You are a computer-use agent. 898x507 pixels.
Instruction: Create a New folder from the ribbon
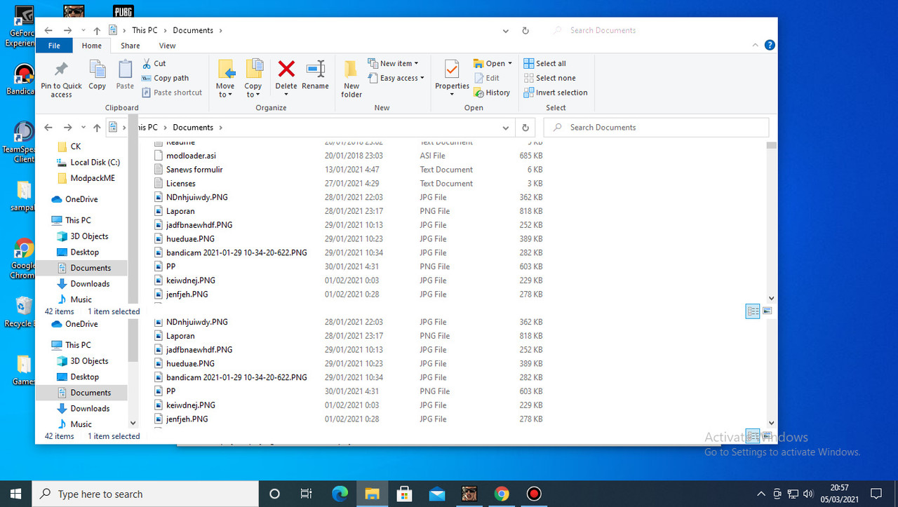(x=351, y=79)
